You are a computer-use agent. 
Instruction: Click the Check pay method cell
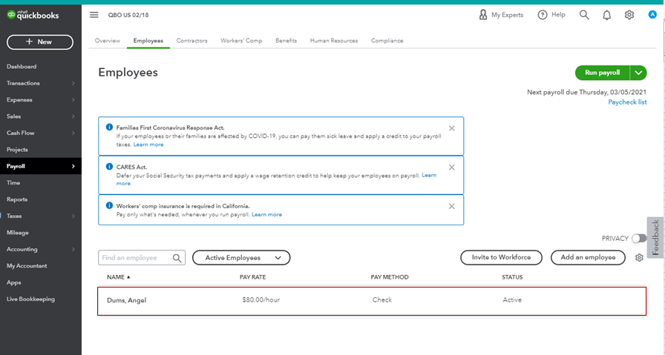coord(382,300)
